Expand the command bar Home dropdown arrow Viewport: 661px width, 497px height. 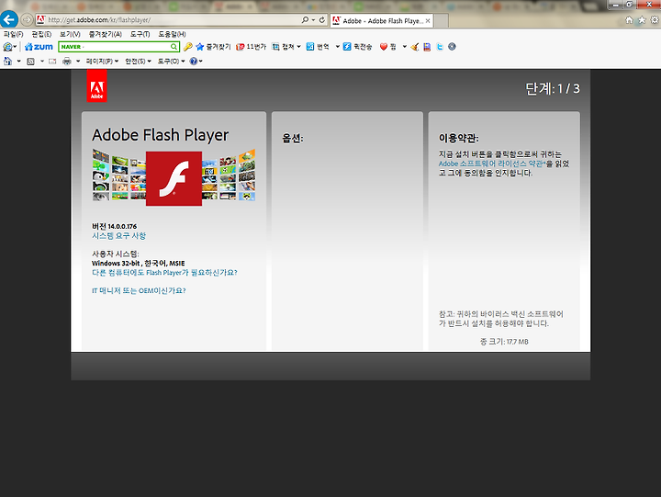18,62
